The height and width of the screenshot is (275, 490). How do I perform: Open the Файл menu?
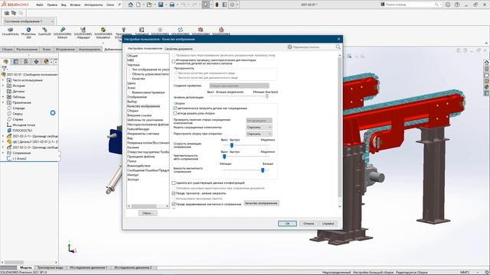[40, 5]
